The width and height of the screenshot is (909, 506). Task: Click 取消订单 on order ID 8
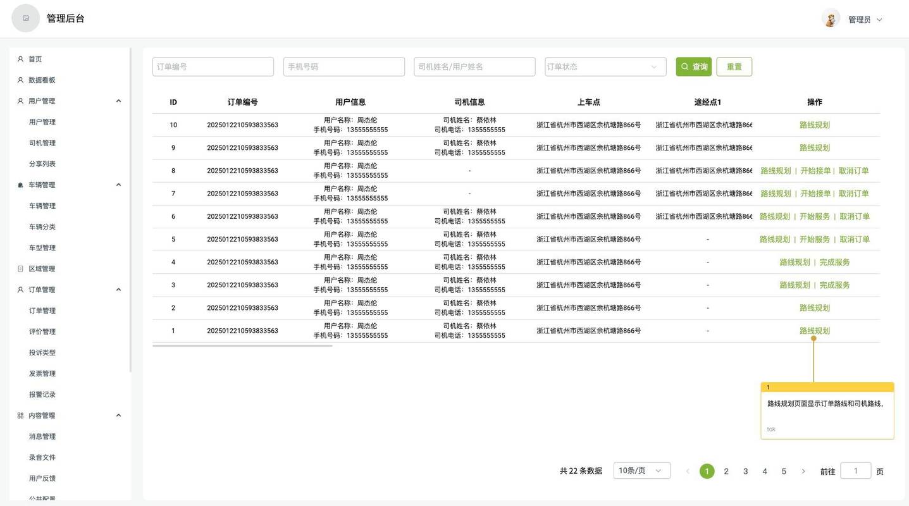point(852,170)
